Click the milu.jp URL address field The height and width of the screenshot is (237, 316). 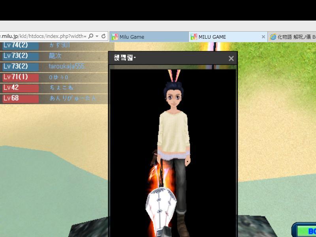coord(43,36)
